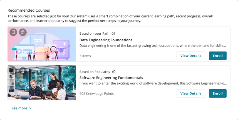The width and height of the screenshot is (238, 120).
Task: Bookmark the Software Engineering Fundamentals course
Action: tap(13, 71)
